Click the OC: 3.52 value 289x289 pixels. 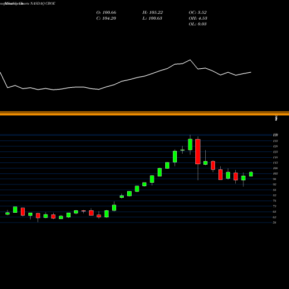[x=198, y=13]
